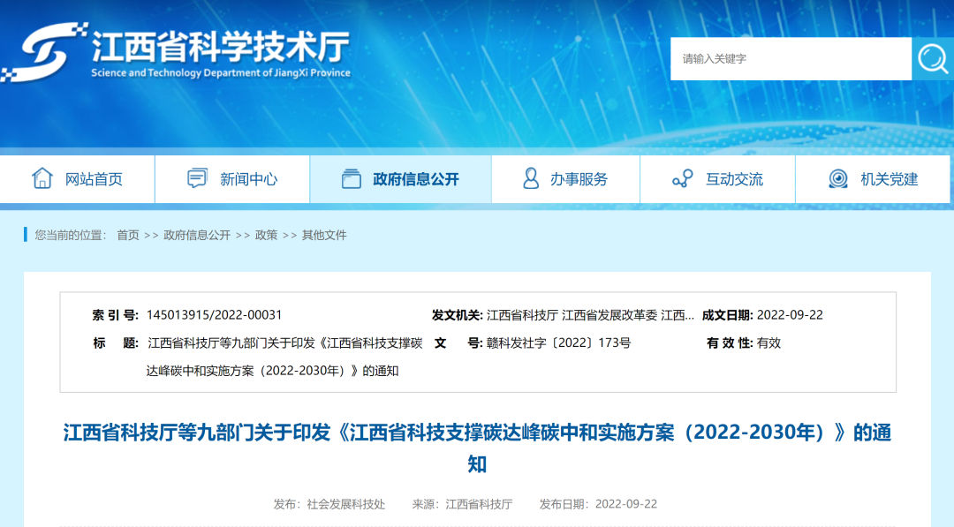Screen dimensions: 954x527
Task: Click the badge icon for 机关党建
Action: coord(837,178)
